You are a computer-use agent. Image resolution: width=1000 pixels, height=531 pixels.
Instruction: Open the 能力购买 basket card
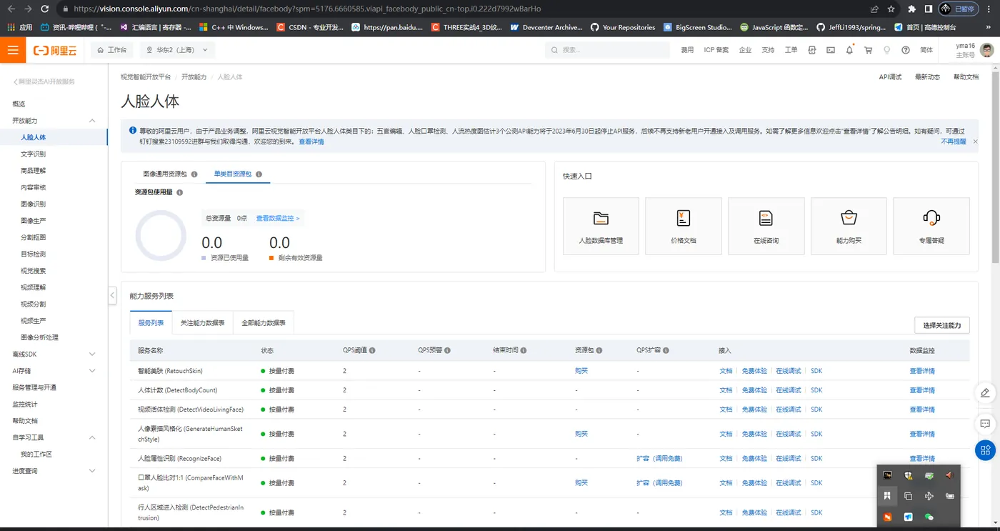(849, 226)
